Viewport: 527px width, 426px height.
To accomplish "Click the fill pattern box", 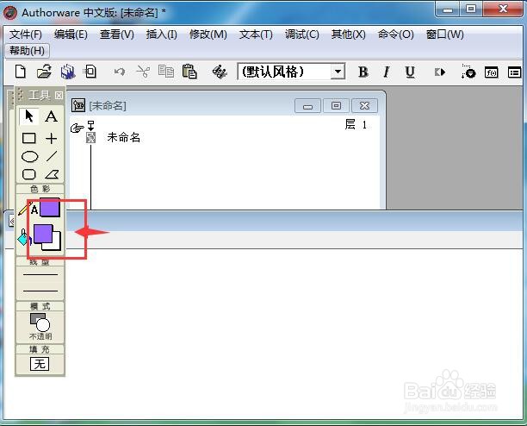I will (x=40, y=364).
